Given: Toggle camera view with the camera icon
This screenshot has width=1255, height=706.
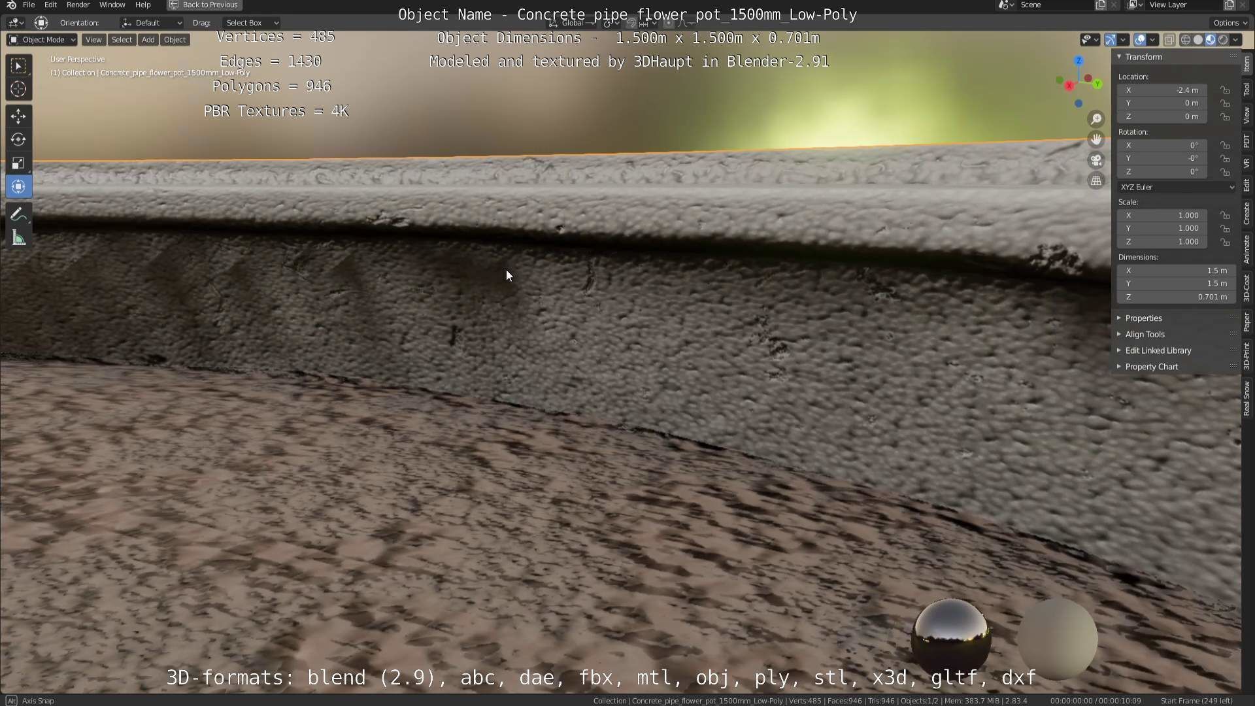Looking at the screenshot, I should pos(1096,160).
